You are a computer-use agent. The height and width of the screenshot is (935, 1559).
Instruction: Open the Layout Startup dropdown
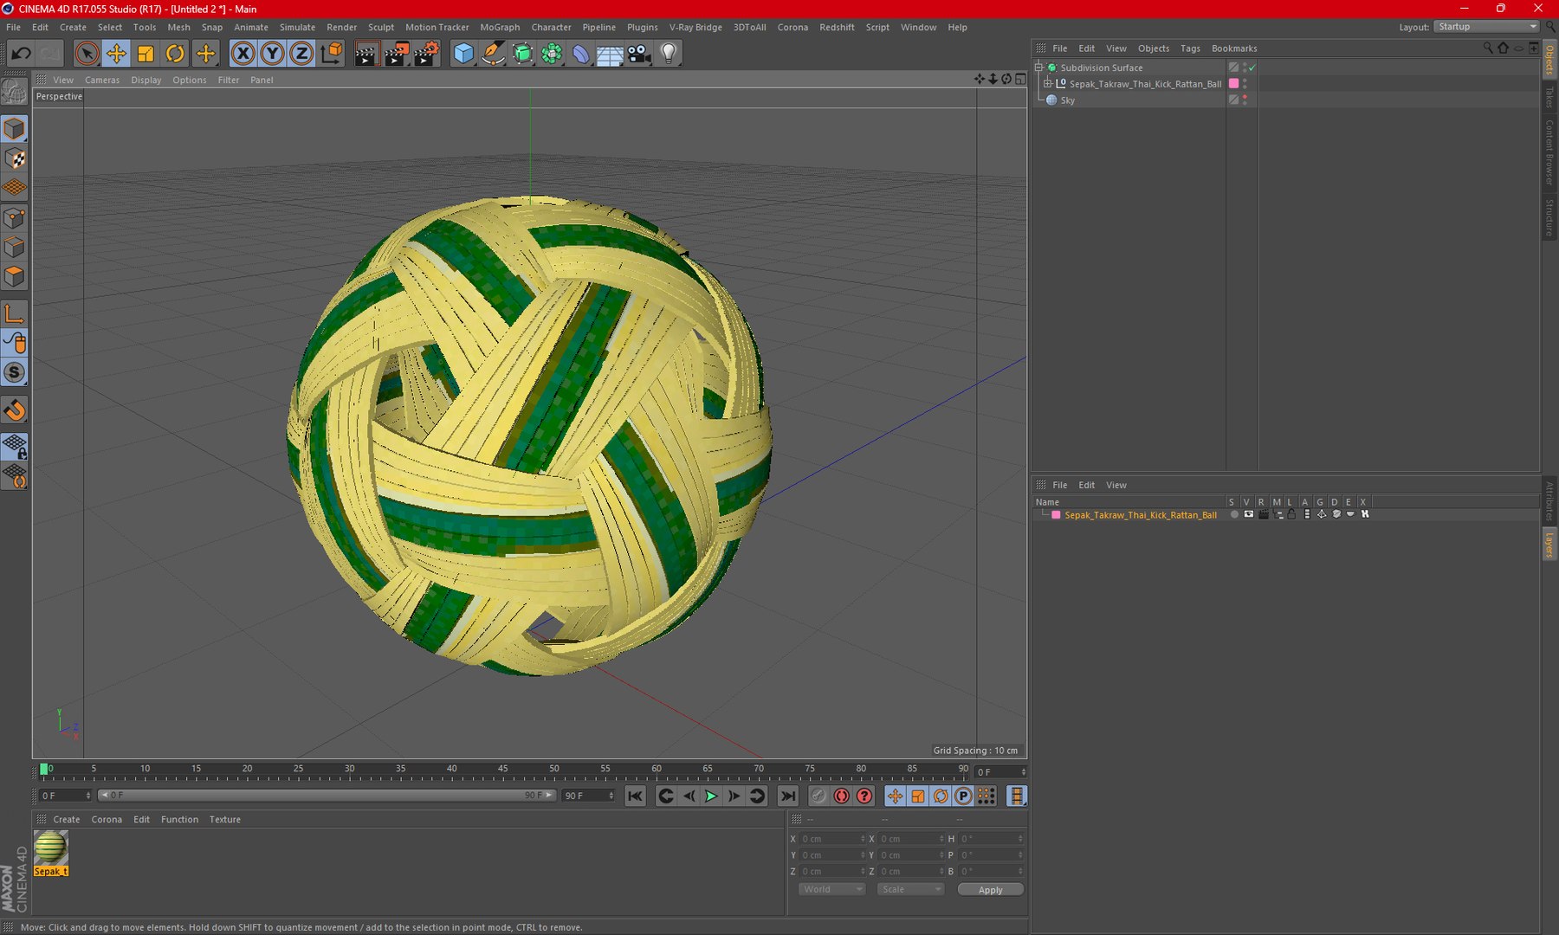tap(1486, 27)
